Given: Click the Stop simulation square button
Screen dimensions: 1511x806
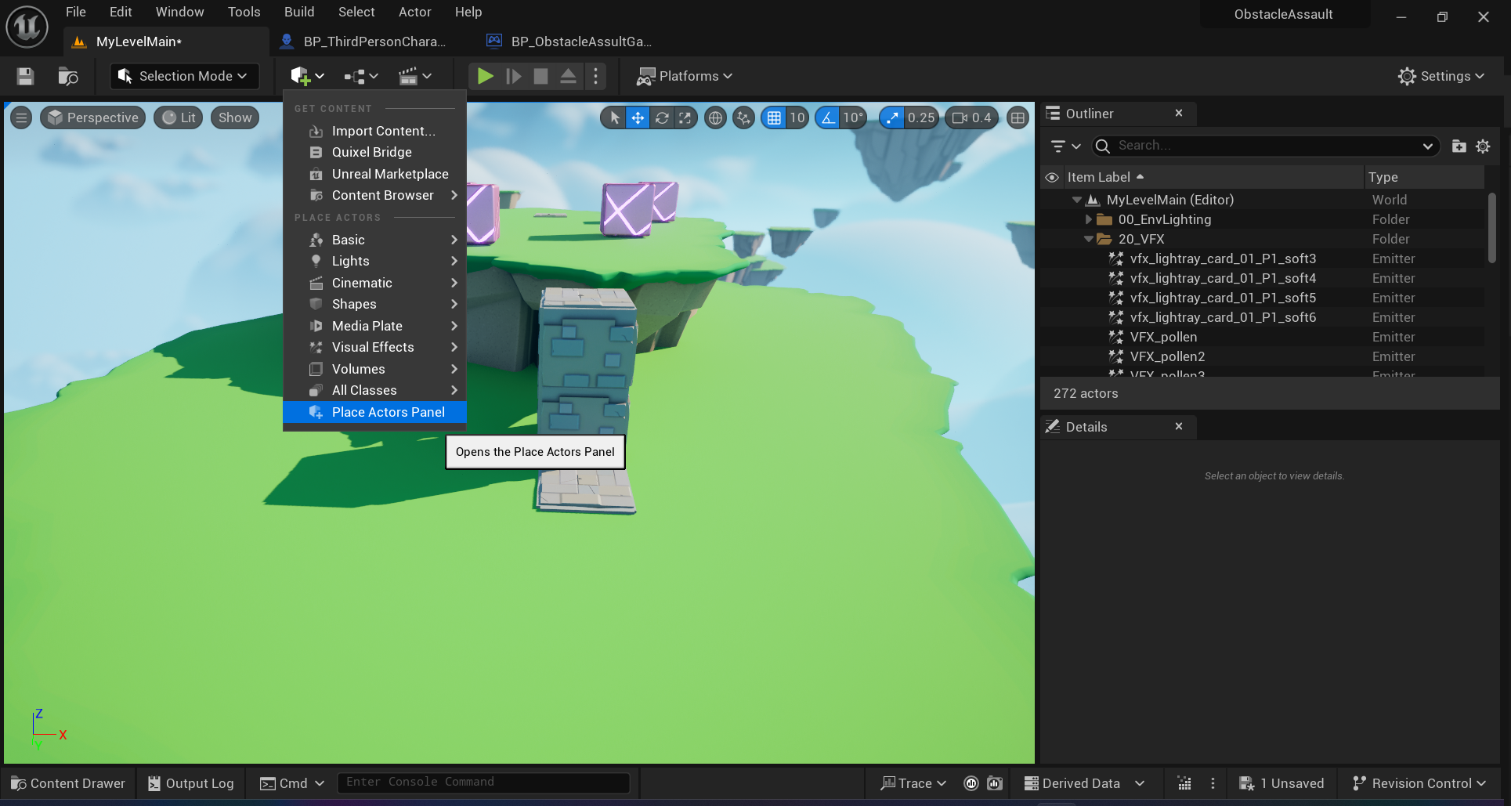Looking at the screenshot, I should point(540,76).
